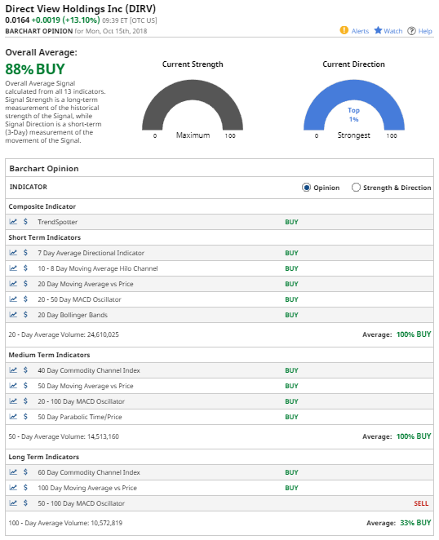Click the Top 1% label in direction gauge

(354, 115)
